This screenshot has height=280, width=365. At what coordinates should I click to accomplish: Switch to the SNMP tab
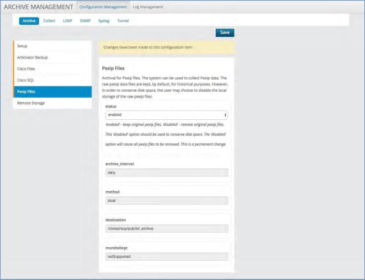[85, 21]
